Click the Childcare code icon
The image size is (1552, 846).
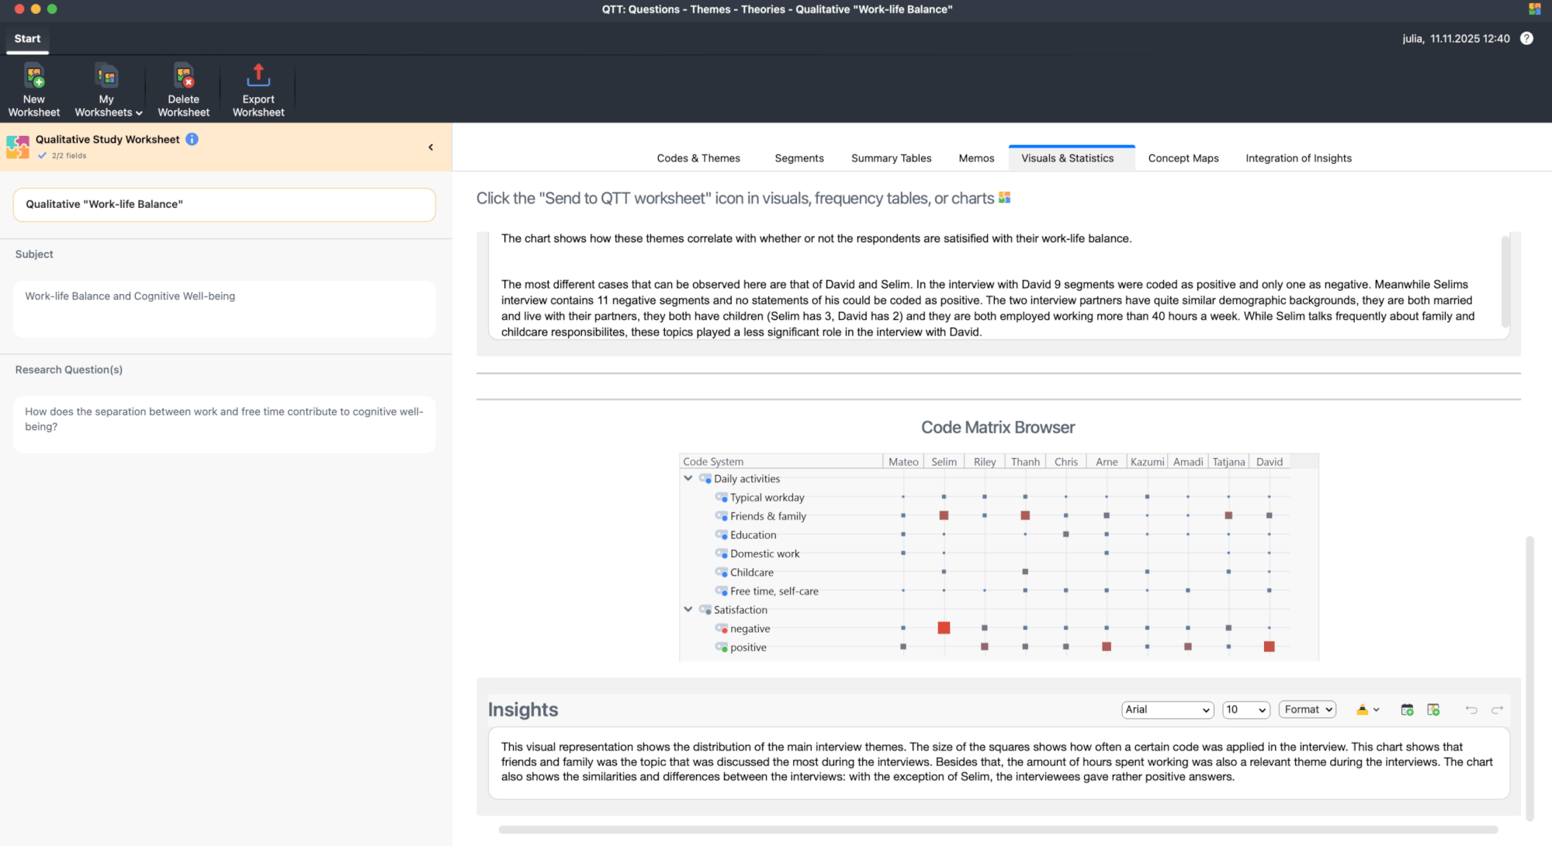coord(722,572)
